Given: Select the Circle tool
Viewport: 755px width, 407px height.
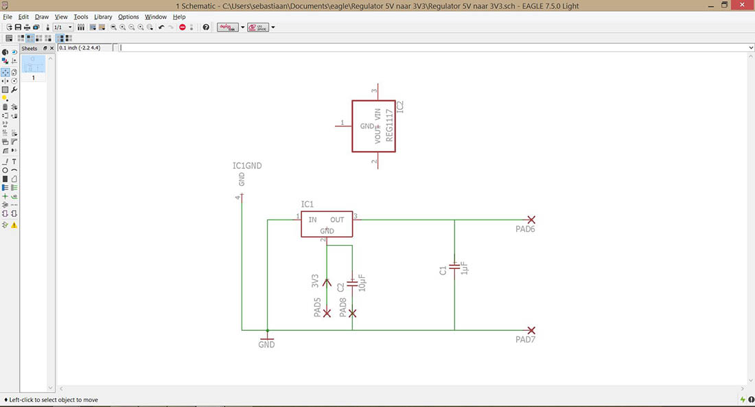Looking at the screenshot, I should tap(5, 170).
